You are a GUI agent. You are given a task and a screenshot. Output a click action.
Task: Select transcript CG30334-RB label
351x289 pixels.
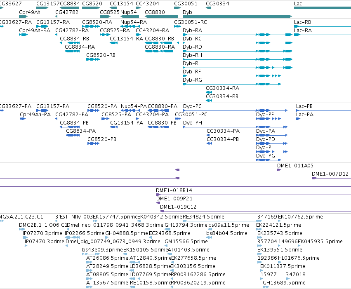tap(222, 96)
